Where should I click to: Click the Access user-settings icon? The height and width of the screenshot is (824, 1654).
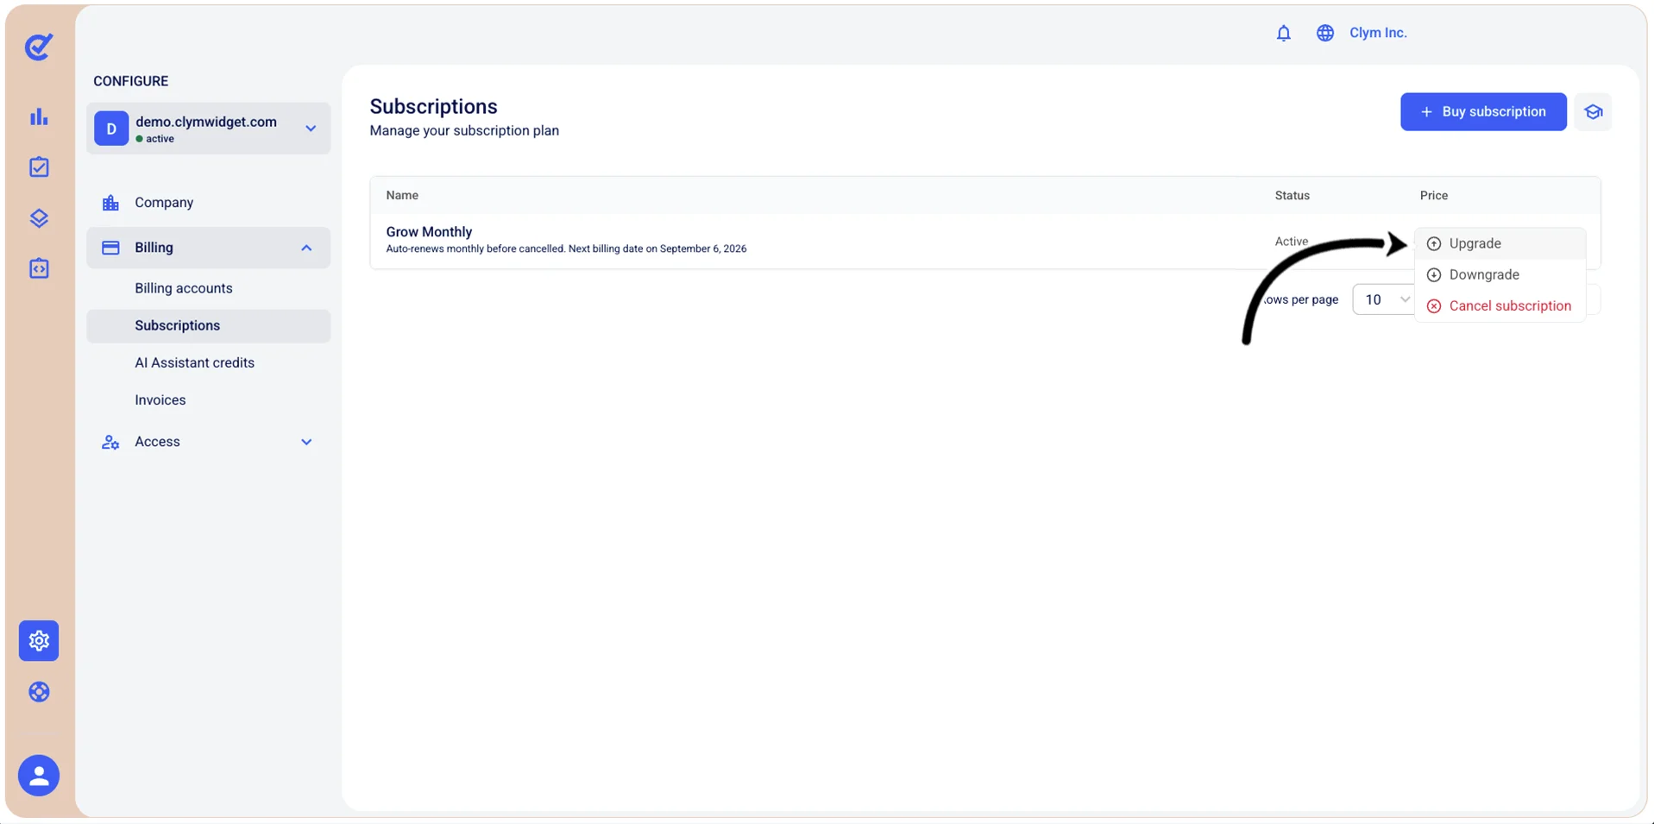(110, 442)
